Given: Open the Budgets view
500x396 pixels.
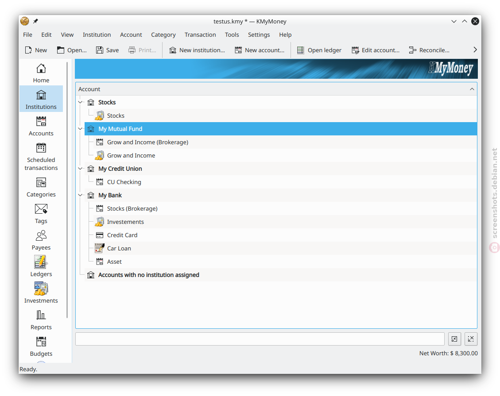Looking at the screenshot, I should click(x=41, y=346).
